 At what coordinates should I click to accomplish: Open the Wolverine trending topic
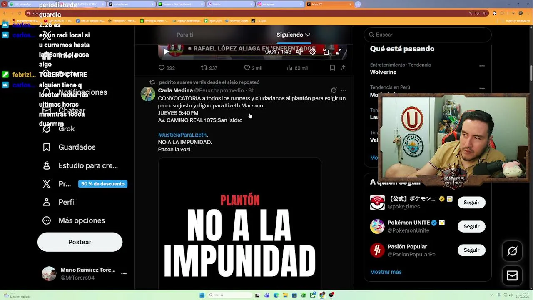pos(383,72)
